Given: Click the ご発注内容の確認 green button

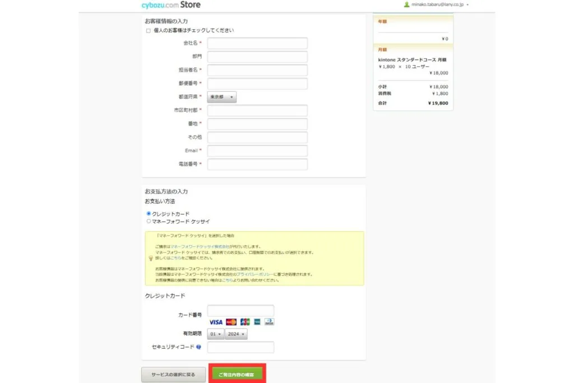Looking at the screenshot, I should point(237,373).
